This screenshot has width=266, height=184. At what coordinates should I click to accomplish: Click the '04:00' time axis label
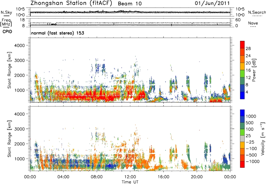point(63,177)
